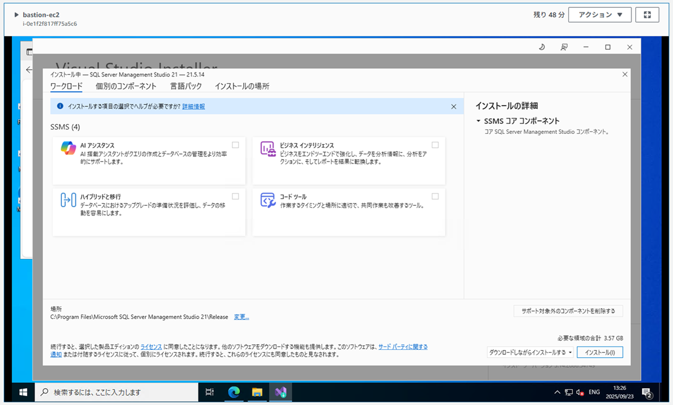Enable the ハイブリッドと移行 workload checkbox

click(x=235, y=196)
